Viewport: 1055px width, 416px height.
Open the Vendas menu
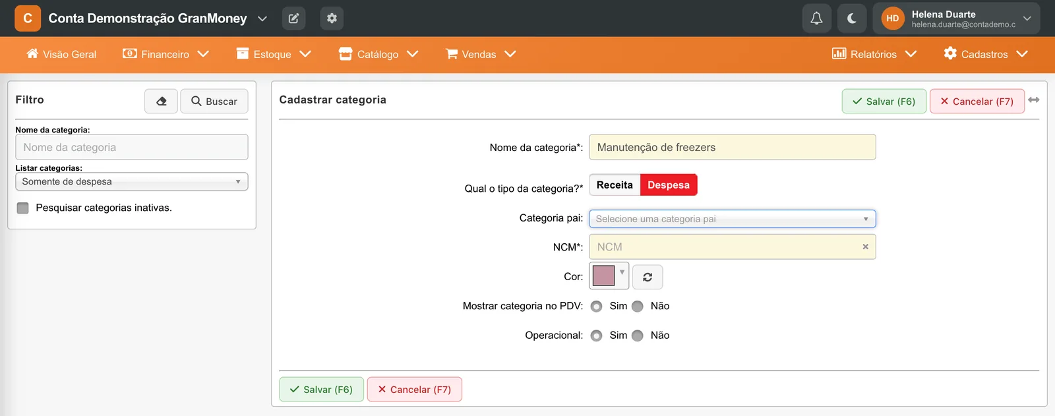point(481,54)
